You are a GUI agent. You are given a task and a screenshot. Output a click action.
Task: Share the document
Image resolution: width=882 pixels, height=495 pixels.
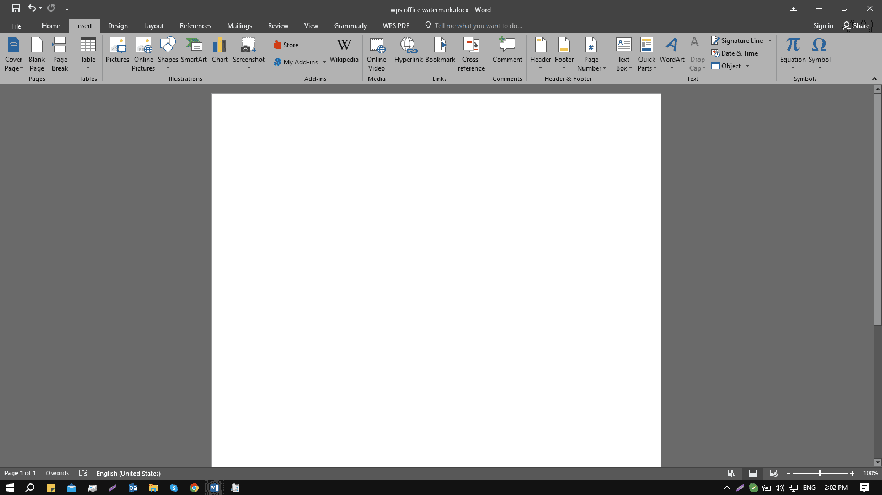(x=857, y=26)
